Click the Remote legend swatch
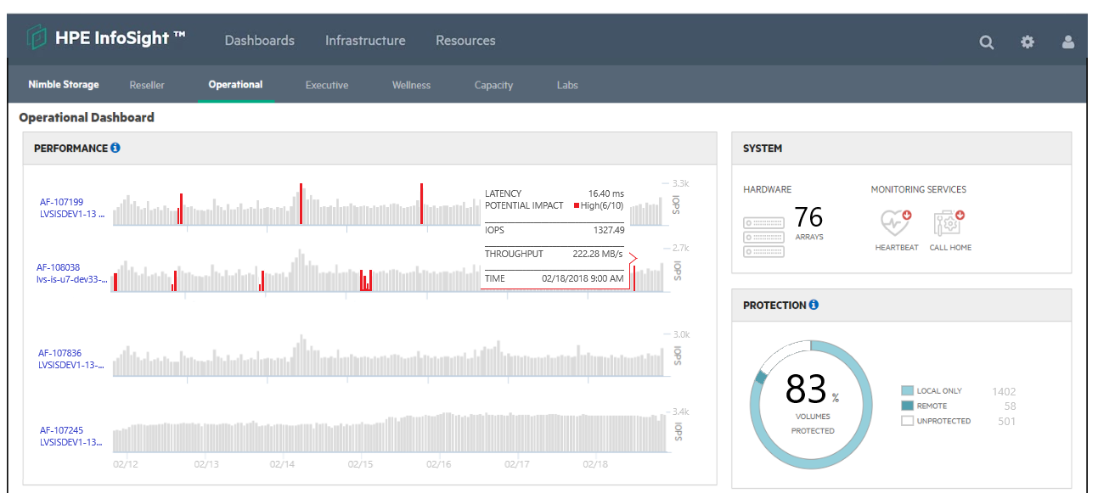The width and height of the screenshot is (1098, 493). [906, 406]
